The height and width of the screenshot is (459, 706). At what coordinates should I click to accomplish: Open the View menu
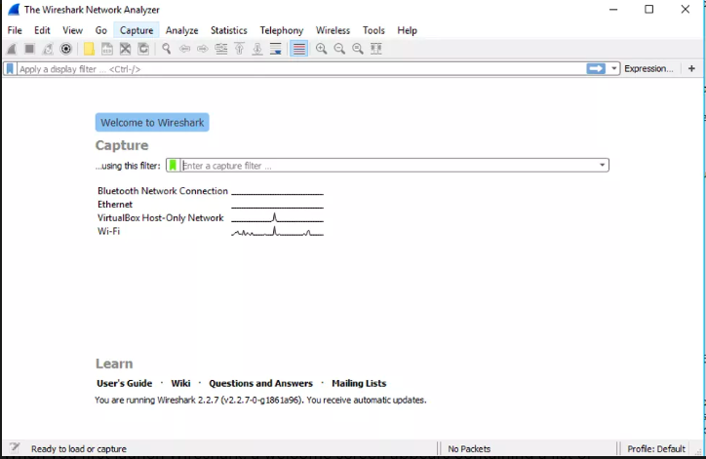coord(72,30)
